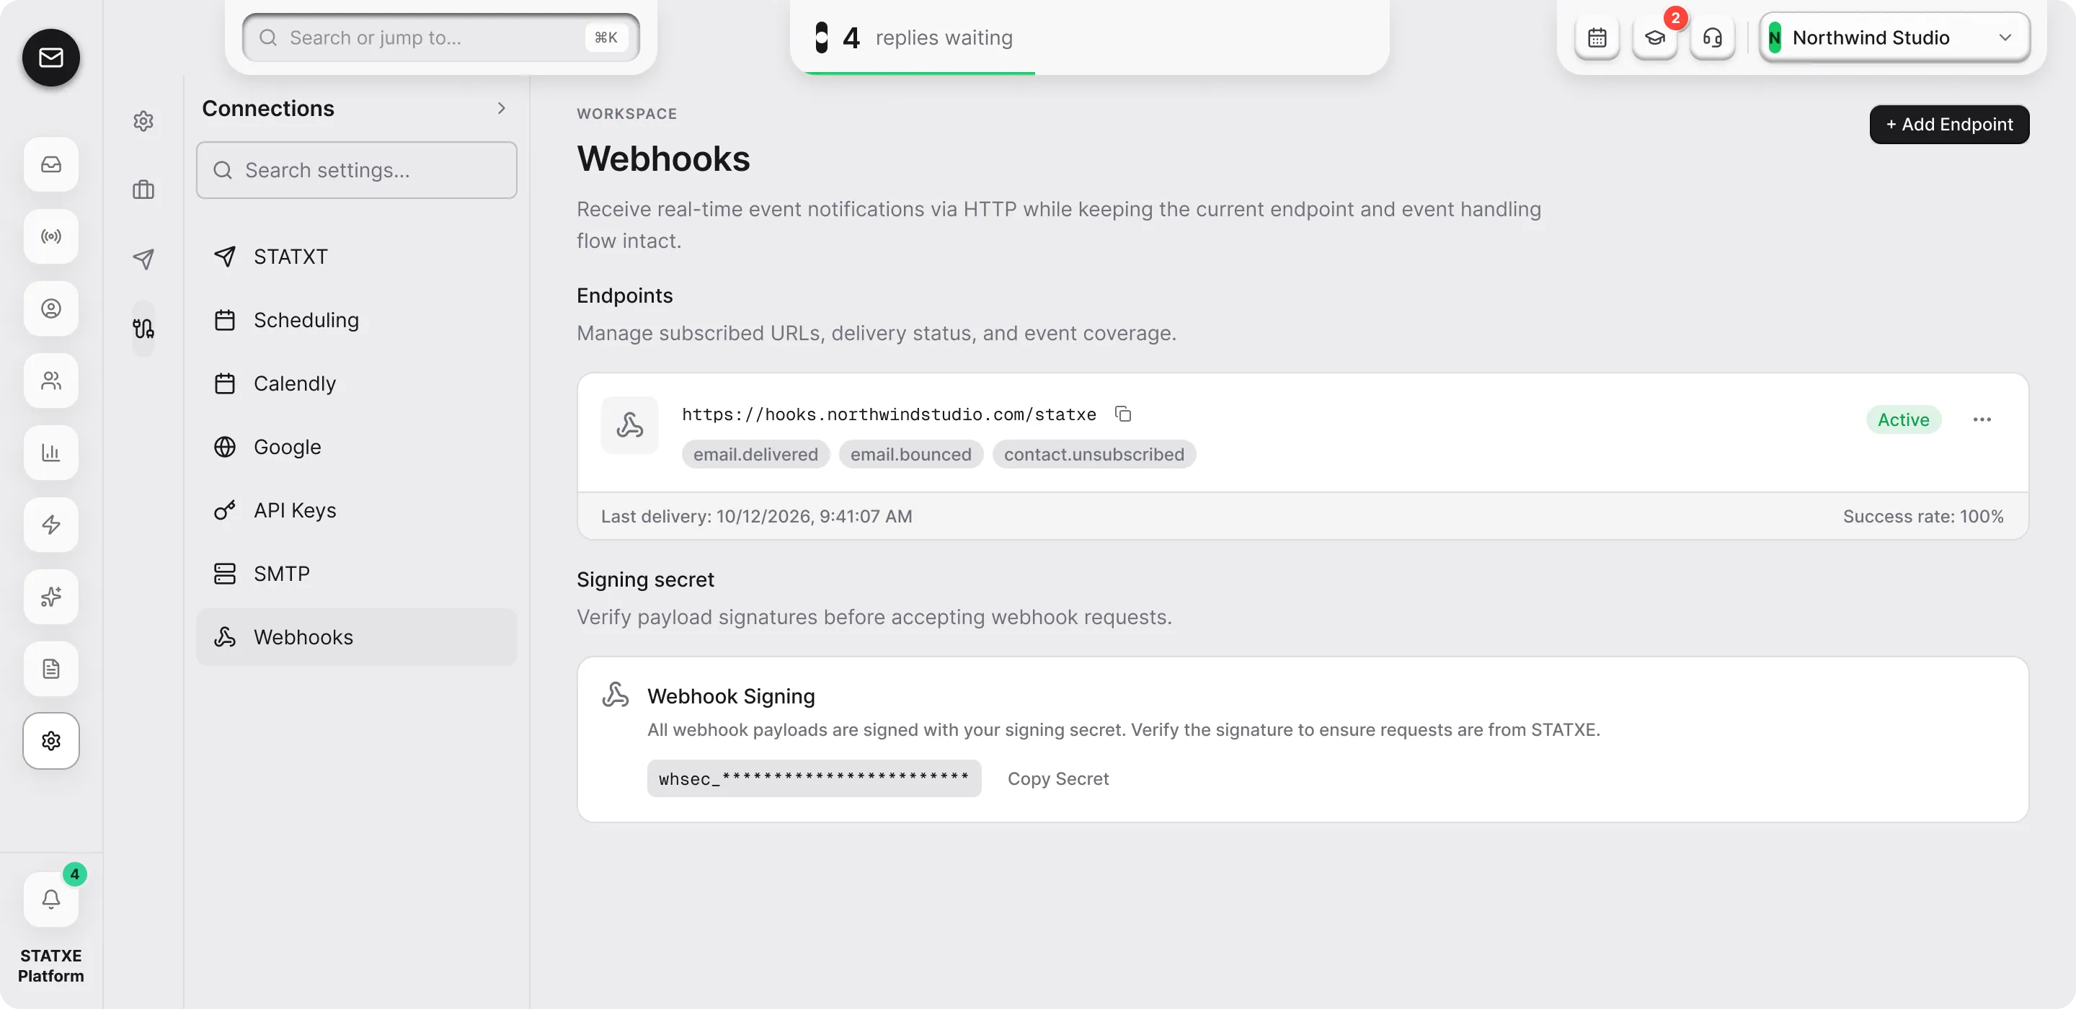Open SMTP settings
This screenshot has width=2076, height=1009.
coord(356,574)
